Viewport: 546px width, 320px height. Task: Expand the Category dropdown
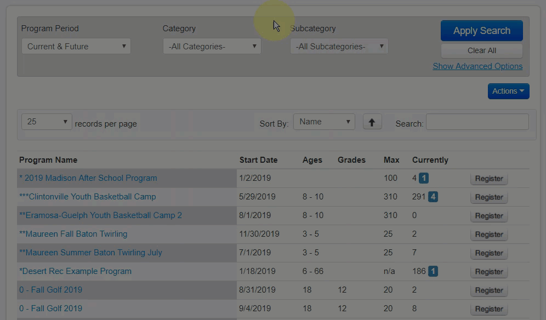(212, 47)
